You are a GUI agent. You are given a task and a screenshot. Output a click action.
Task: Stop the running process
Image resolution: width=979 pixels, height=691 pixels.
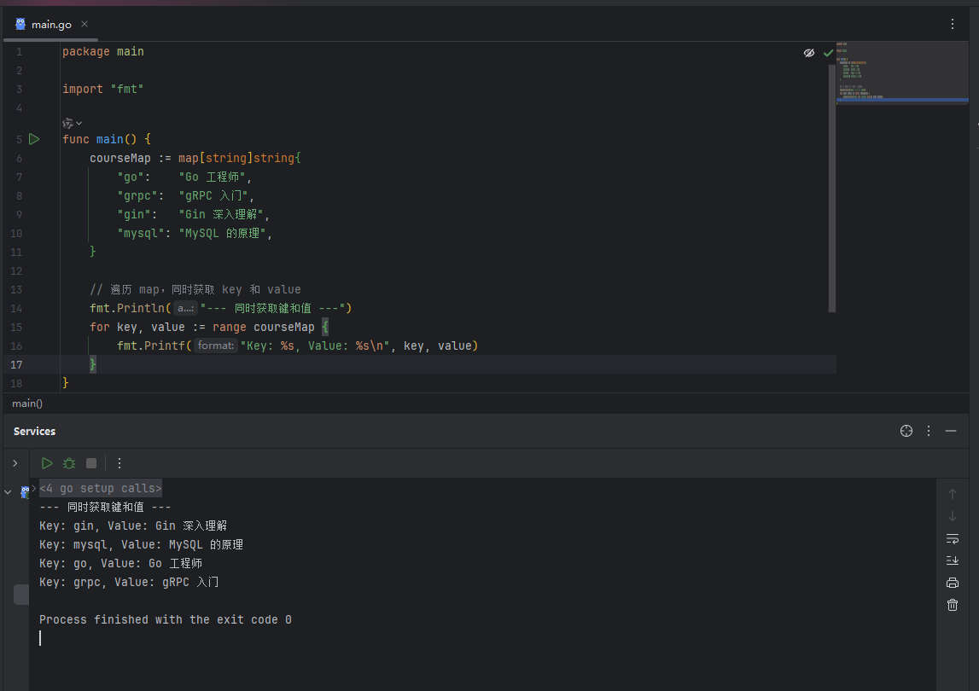[x=91, y=463]
